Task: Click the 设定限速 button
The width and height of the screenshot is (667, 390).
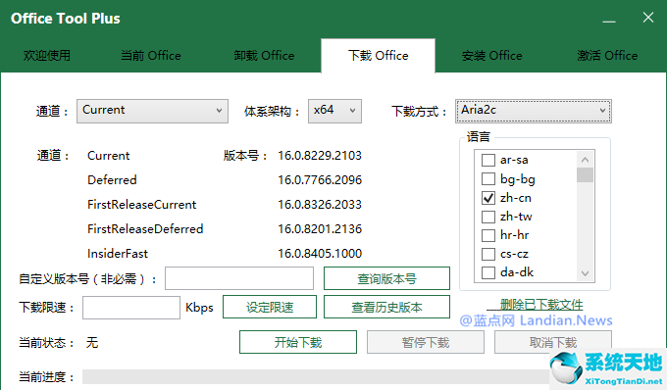Action: (270, 307)
